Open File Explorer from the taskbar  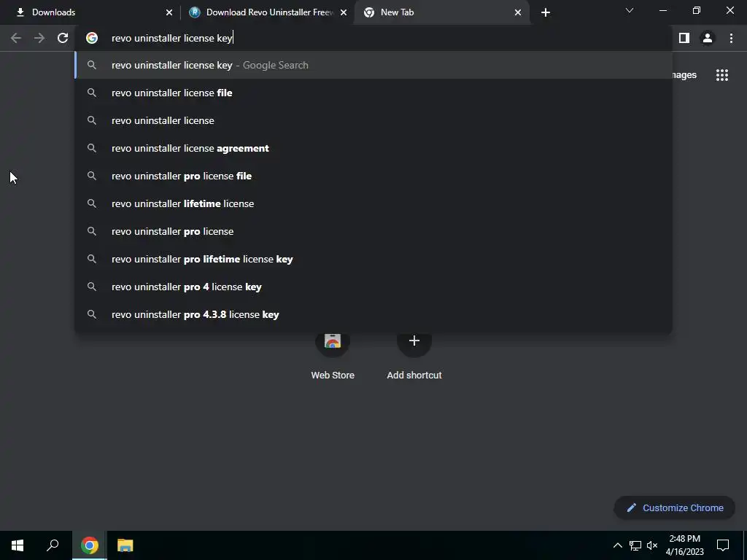[125, 545]
